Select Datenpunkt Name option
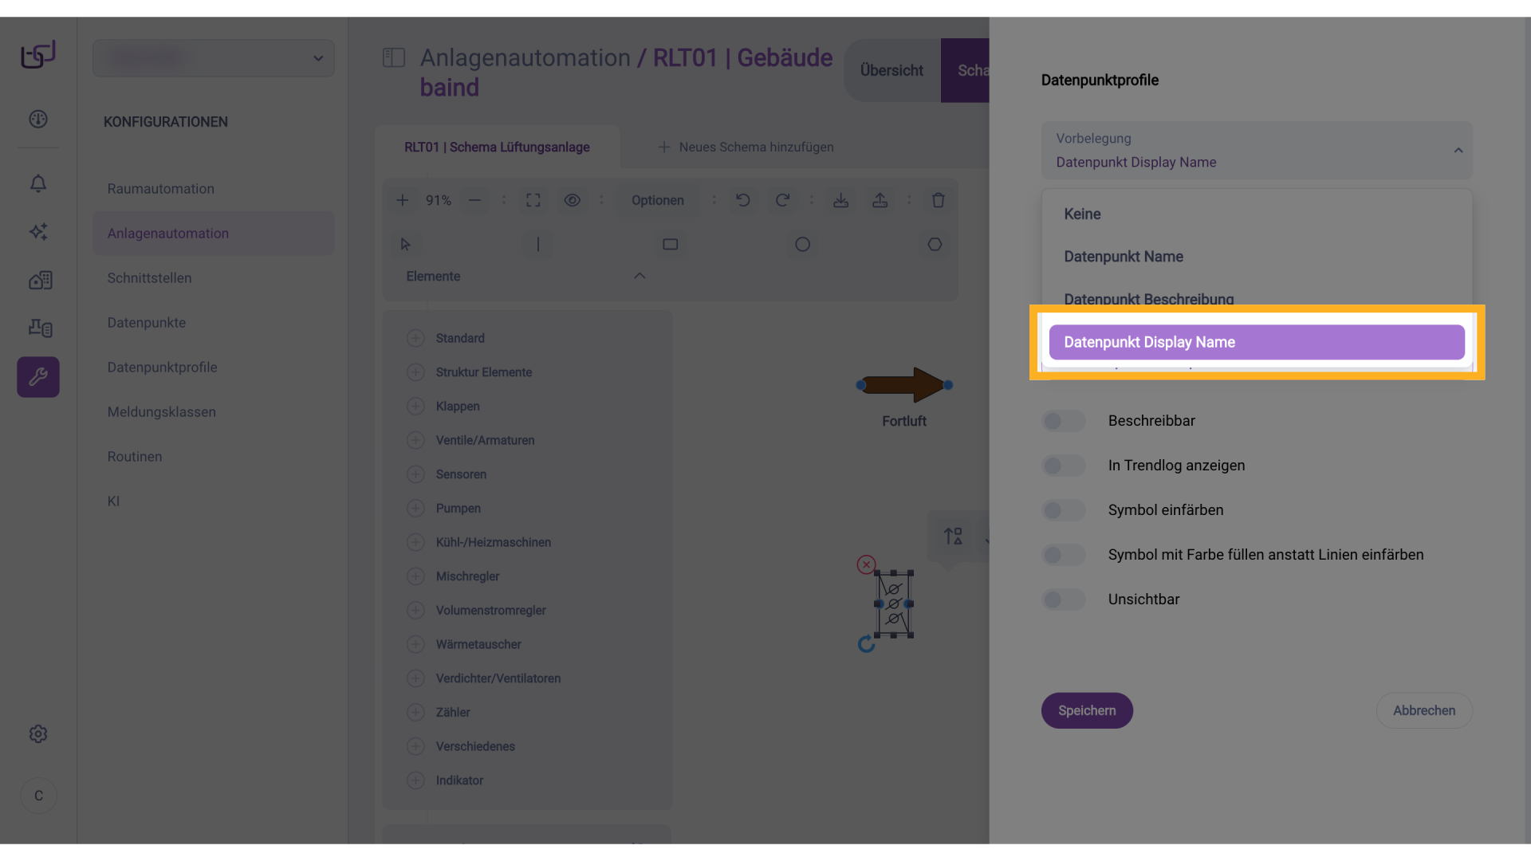 (1123, 257)
